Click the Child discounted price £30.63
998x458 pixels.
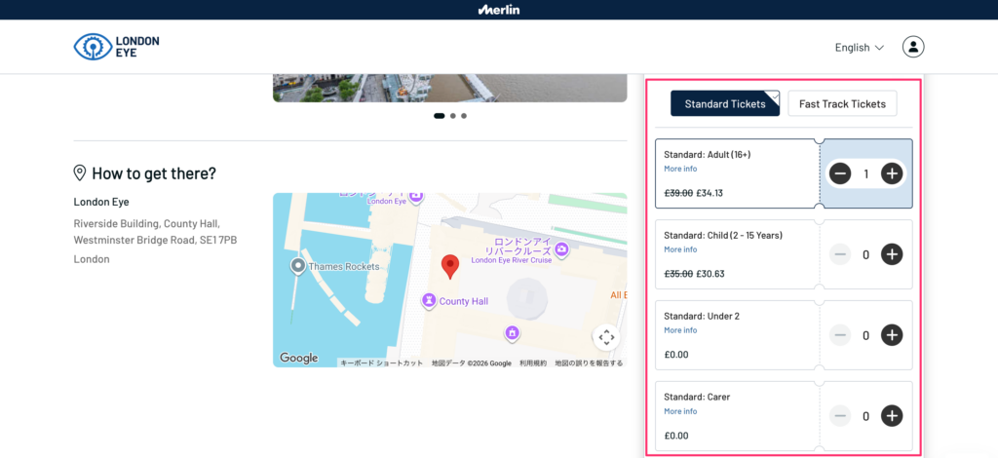click(710, 274)
